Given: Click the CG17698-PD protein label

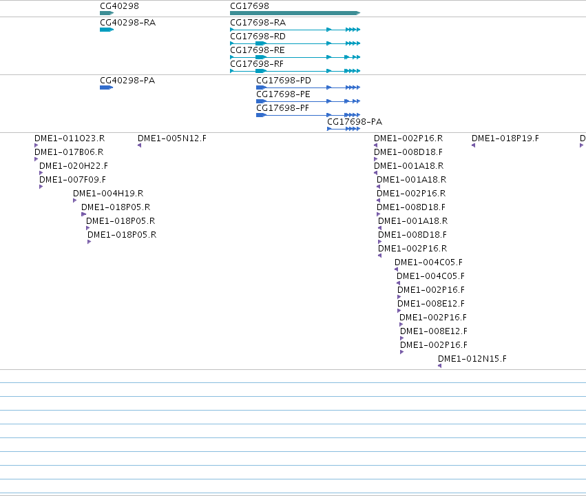Looking at the screenshot, I should click(284, 81).
